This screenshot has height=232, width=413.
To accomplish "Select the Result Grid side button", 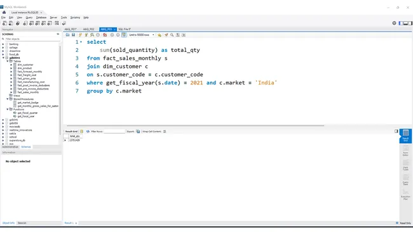I will (x=405, y=136).
